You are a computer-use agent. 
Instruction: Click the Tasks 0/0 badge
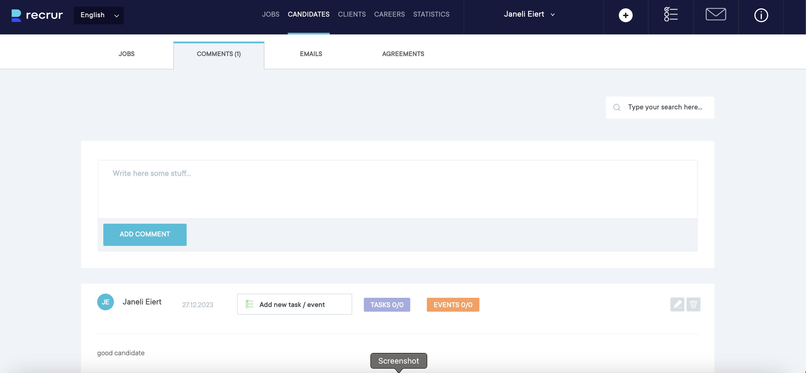click(387, 304)
